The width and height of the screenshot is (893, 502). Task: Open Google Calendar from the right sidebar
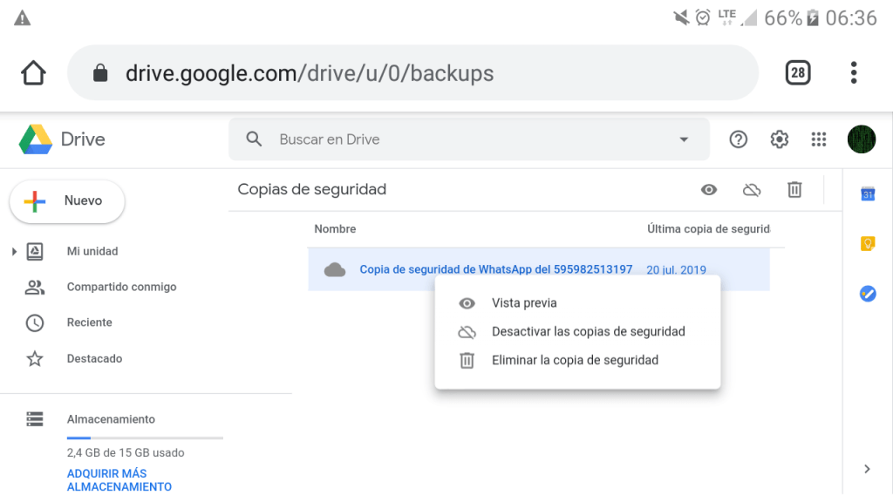(x=867, y=194)
